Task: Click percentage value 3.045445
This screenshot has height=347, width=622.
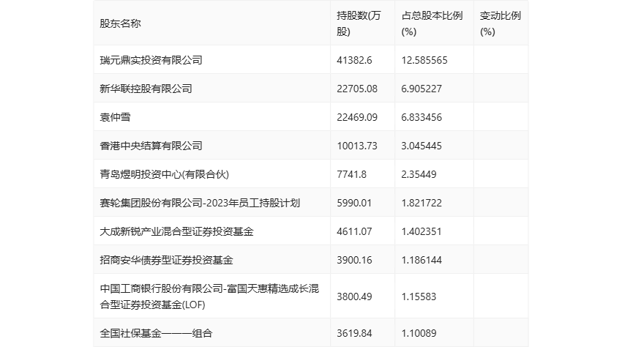Action: (x=421, y=146)
